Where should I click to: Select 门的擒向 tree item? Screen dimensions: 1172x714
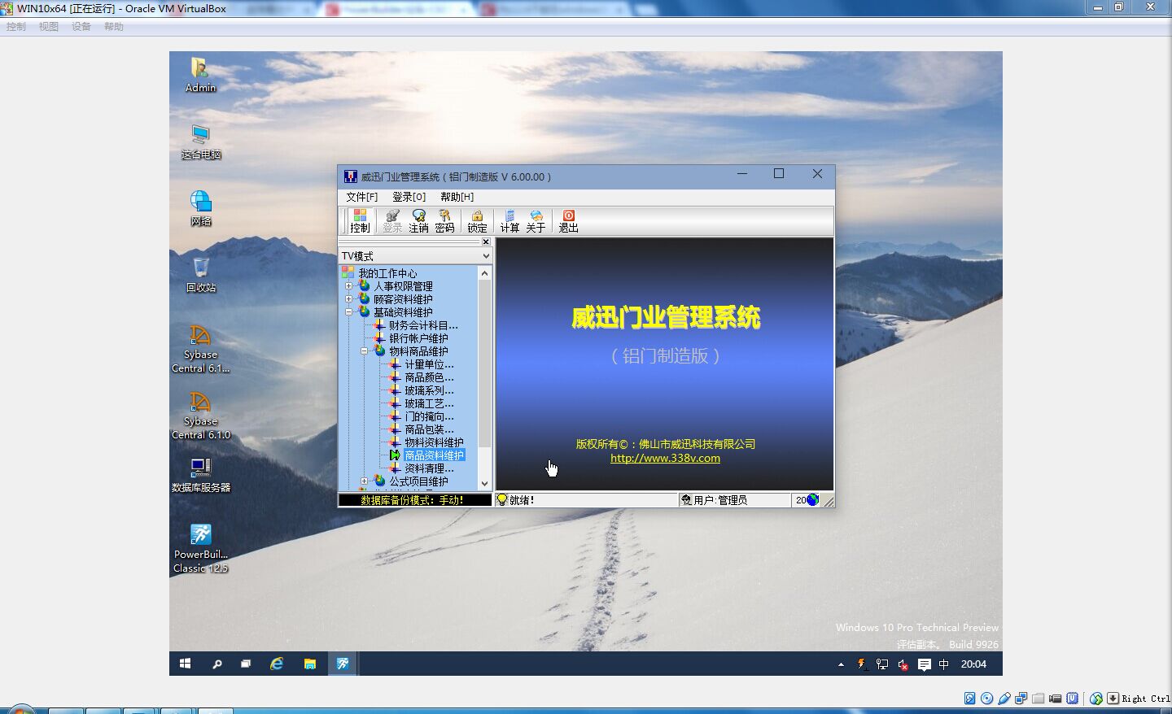tap(429, 416)
